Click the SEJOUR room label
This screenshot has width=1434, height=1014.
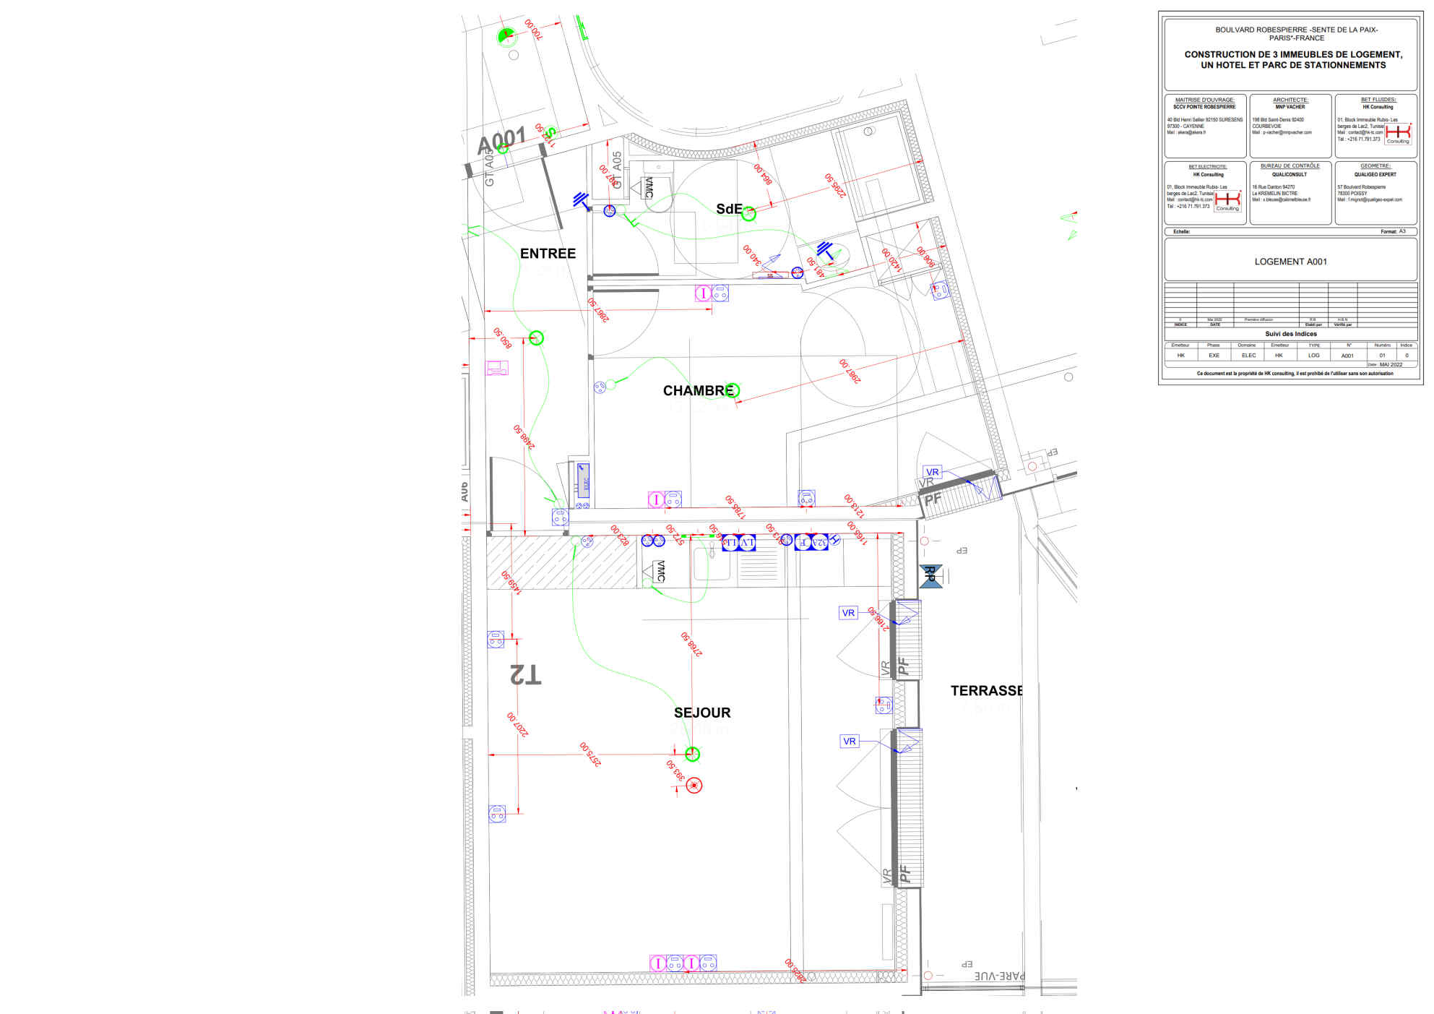click(x=702, y=713)
